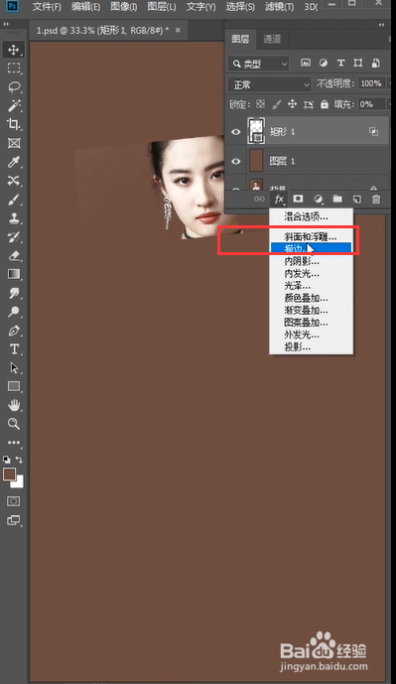This screenshot has height=684, width=396.
Task: Open the 编辑(E) menu
Action: point(86,7)
